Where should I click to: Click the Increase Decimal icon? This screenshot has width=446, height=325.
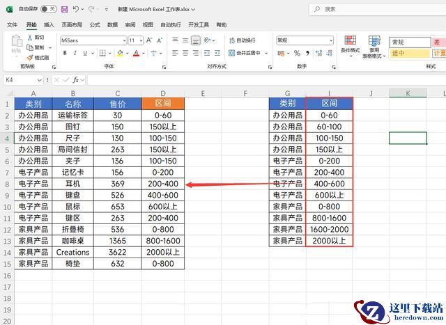(x=319, y=53)
